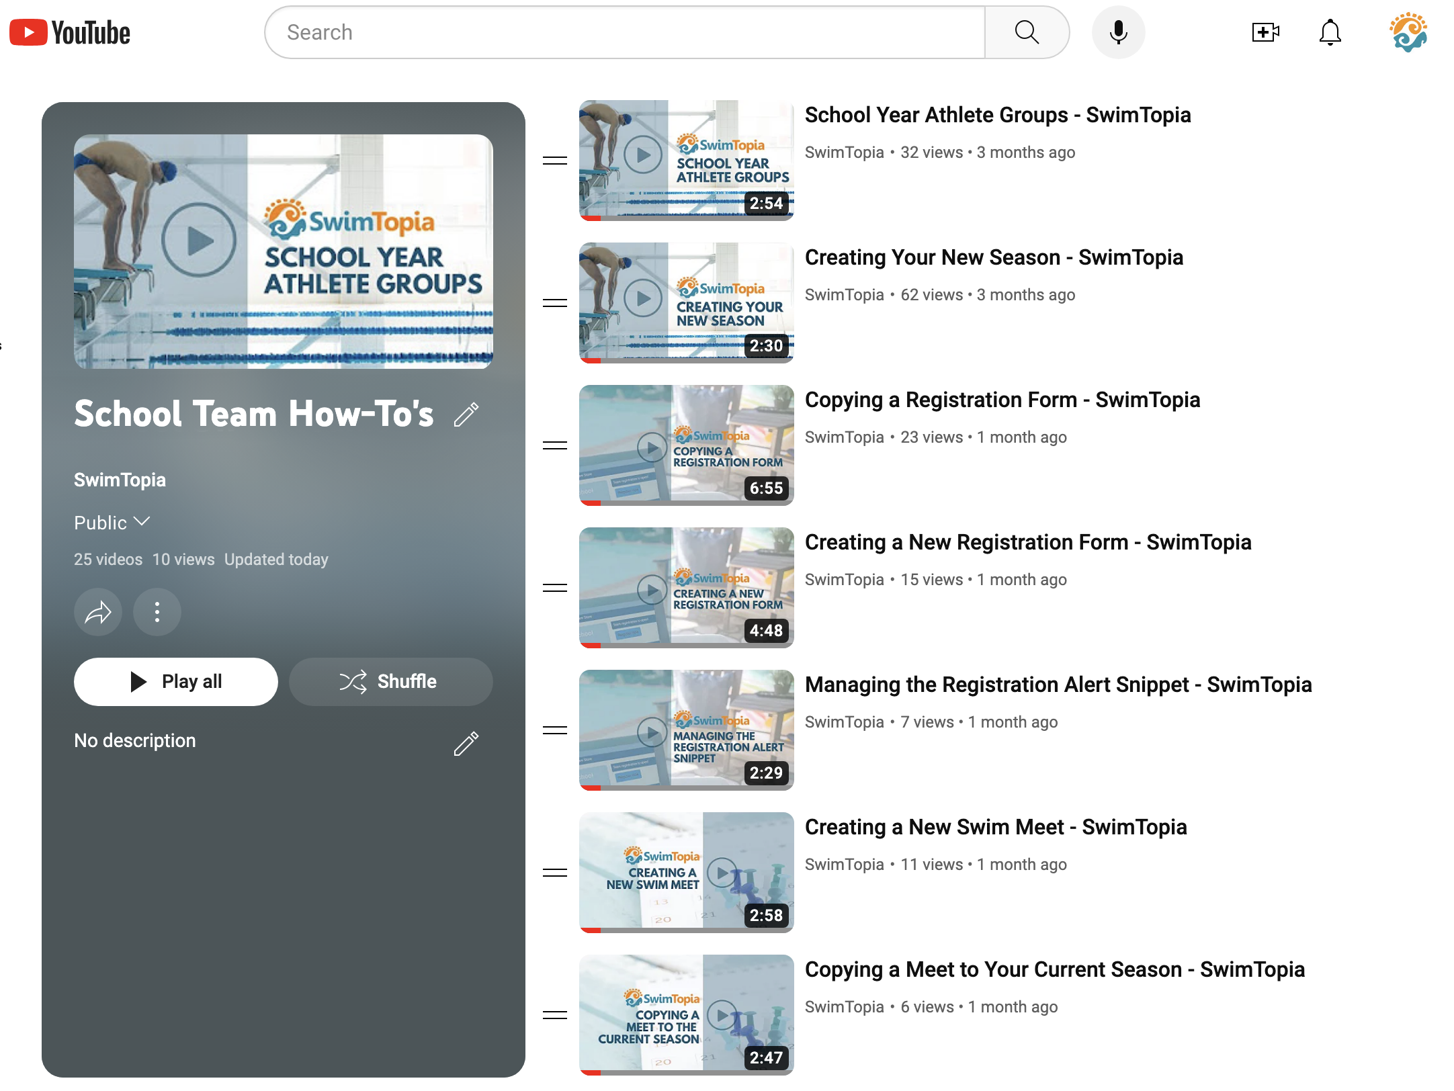Open the three-dot playlist options menu
This screenshot has width=1454, height=1091.
[x=157, y=612]
